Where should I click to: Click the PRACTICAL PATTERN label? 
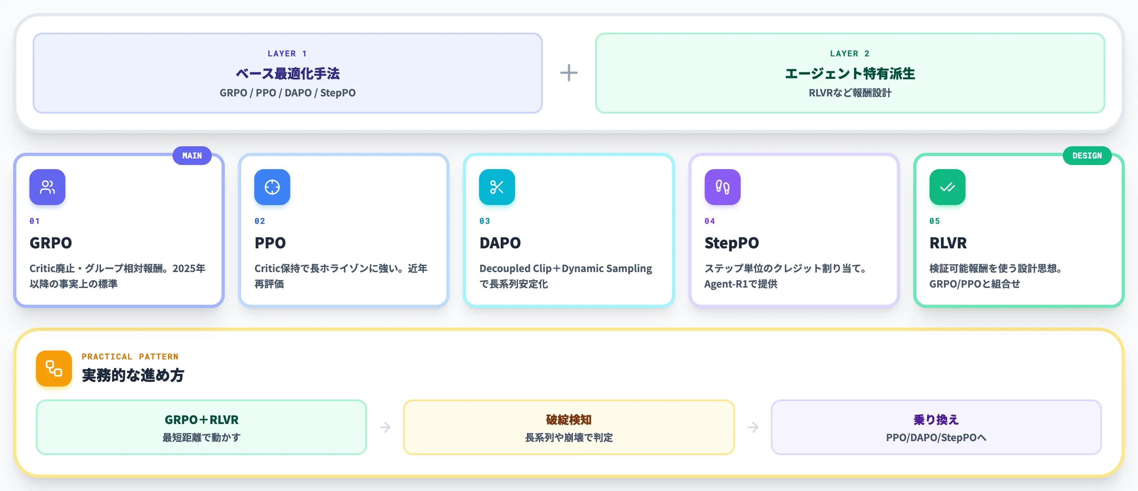coord(130,356)
